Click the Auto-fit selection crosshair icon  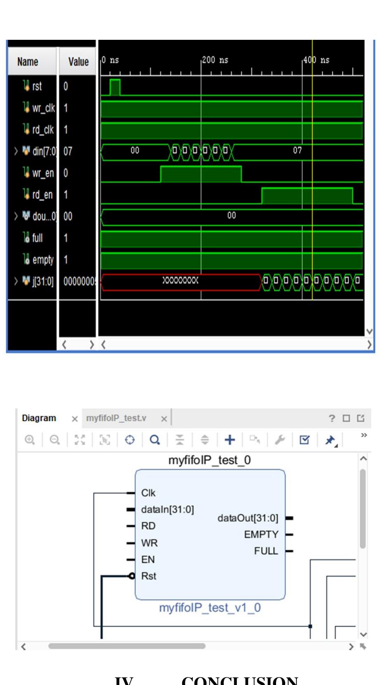pyautogui.click(x=130, y=440)
